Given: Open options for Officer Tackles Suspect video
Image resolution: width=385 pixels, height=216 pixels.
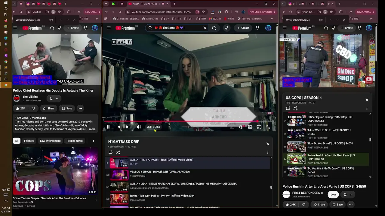Looking at the screenshot, I should click(96, 199).
